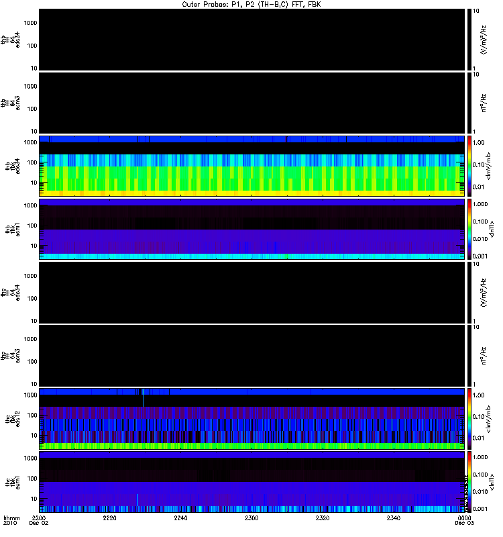Click the 100 frequency tick on thb fff scm3
This screenshot has width=503, height=537.
click(32, 109)
